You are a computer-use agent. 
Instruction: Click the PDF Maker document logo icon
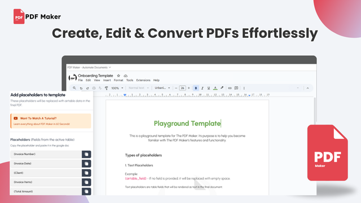73,78
